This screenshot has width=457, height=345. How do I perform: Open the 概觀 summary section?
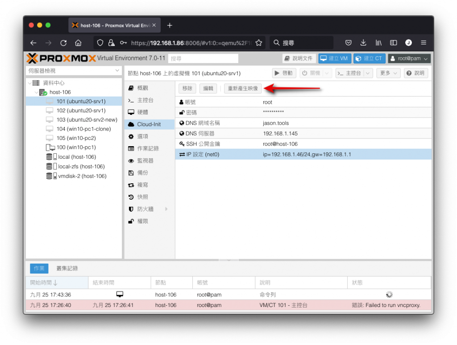click(150, 88)
